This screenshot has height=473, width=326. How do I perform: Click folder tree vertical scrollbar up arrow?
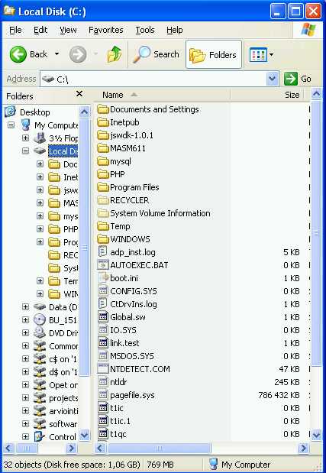pos(84,112)
